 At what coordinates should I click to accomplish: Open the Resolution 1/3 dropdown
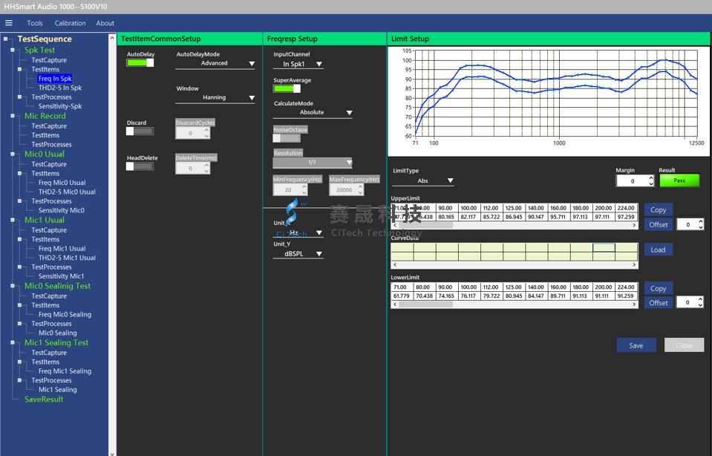pos(313,162)
